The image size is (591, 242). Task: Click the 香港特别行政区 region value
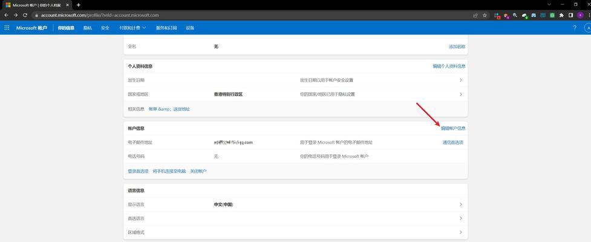point(228,94)
